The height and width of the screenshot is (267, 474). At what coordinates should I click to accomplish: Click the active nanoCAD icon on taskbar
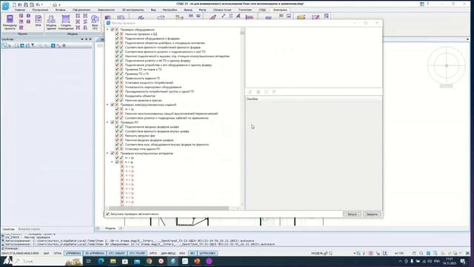173,261
